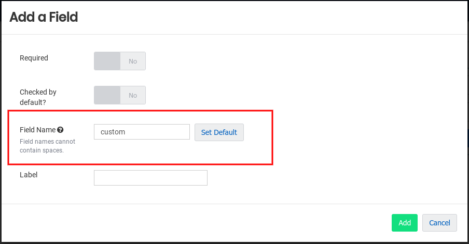Click grey handle of Checked by default switch
Image resolution: width=469 pixels, height=244 pixels.
click(x=107, y=95)
